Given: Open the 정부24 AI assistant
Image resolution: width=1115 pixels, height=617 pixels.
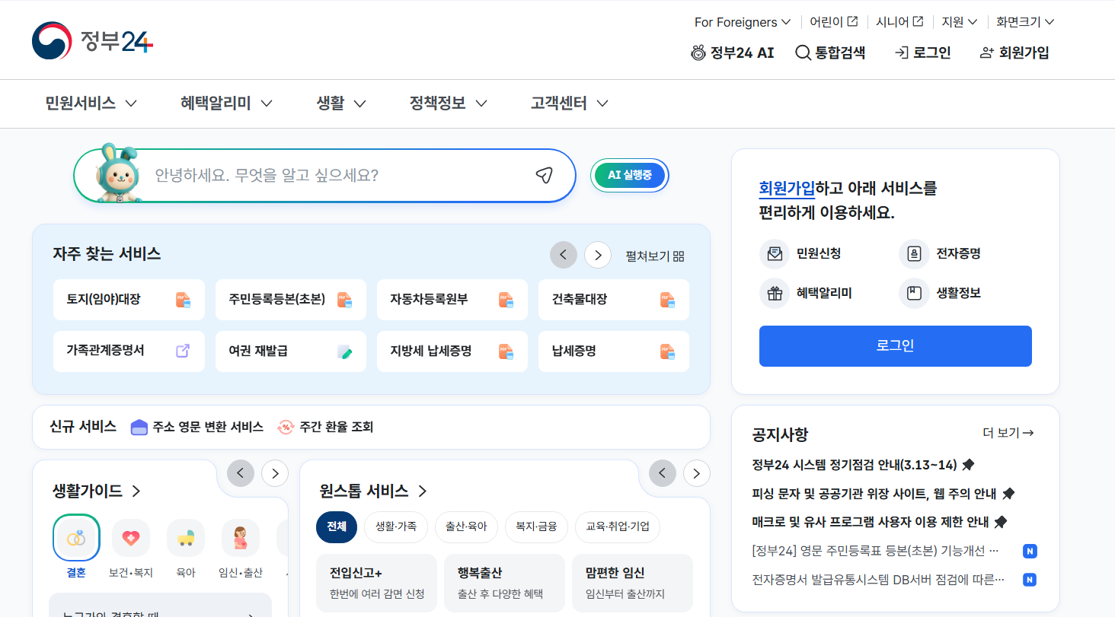Looking at the screenshot, I should coord(731,52).
